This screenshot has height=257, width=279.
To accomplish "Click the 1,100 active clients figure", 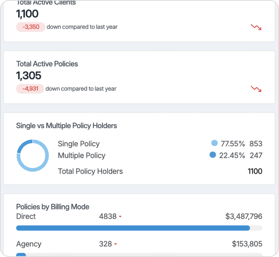I will tap(27, 14).
